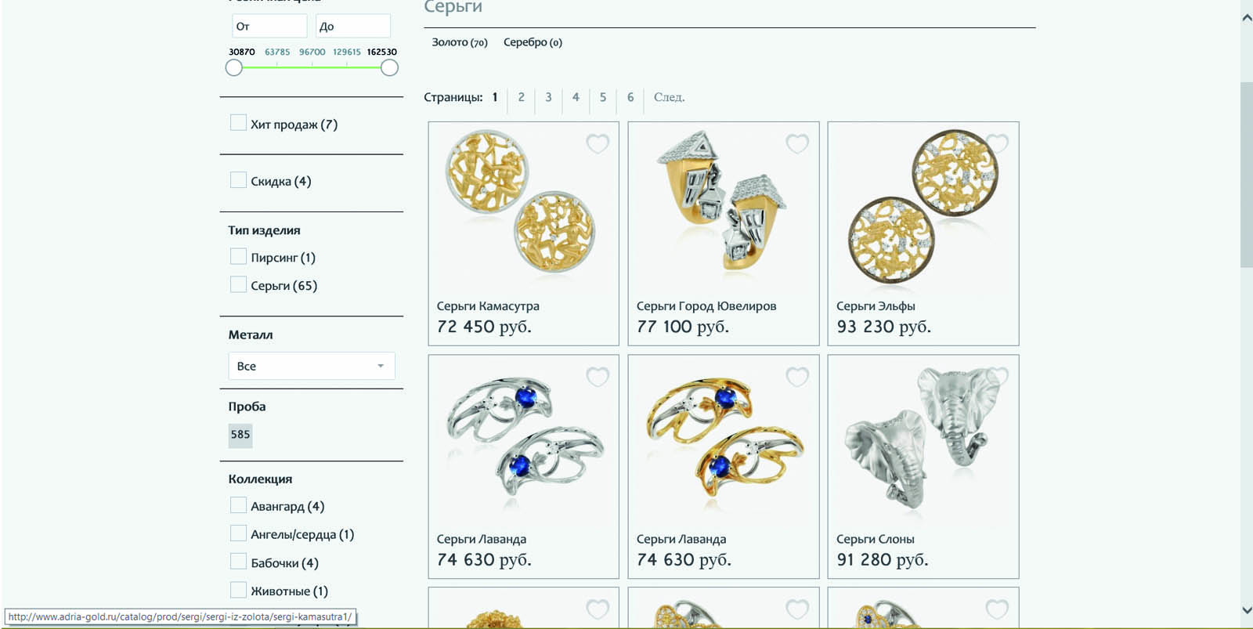Screen dimensions: 1253x629
Task: Go to page 6 of results
Action: click(630, 97)
